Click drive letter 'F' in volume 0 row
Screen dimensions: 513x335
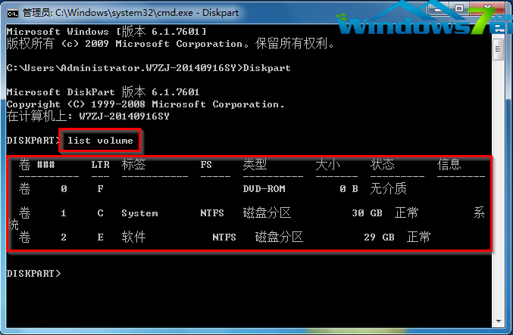click(x=100, y=189)
